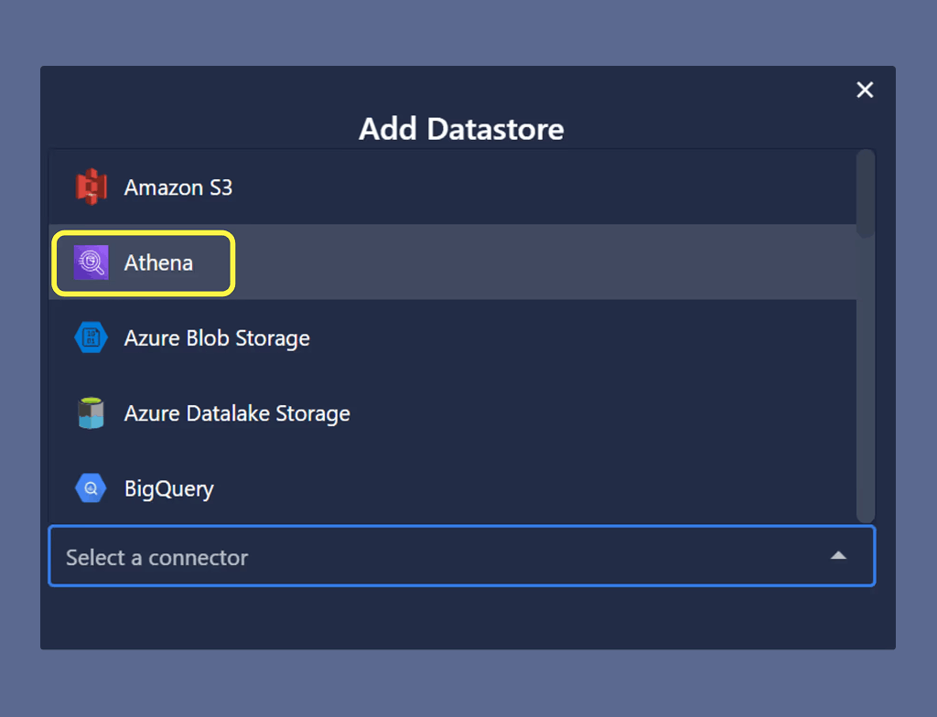Select the Athena connector label
The width and height of the screenshot is (937, 717).
point(158,262)
